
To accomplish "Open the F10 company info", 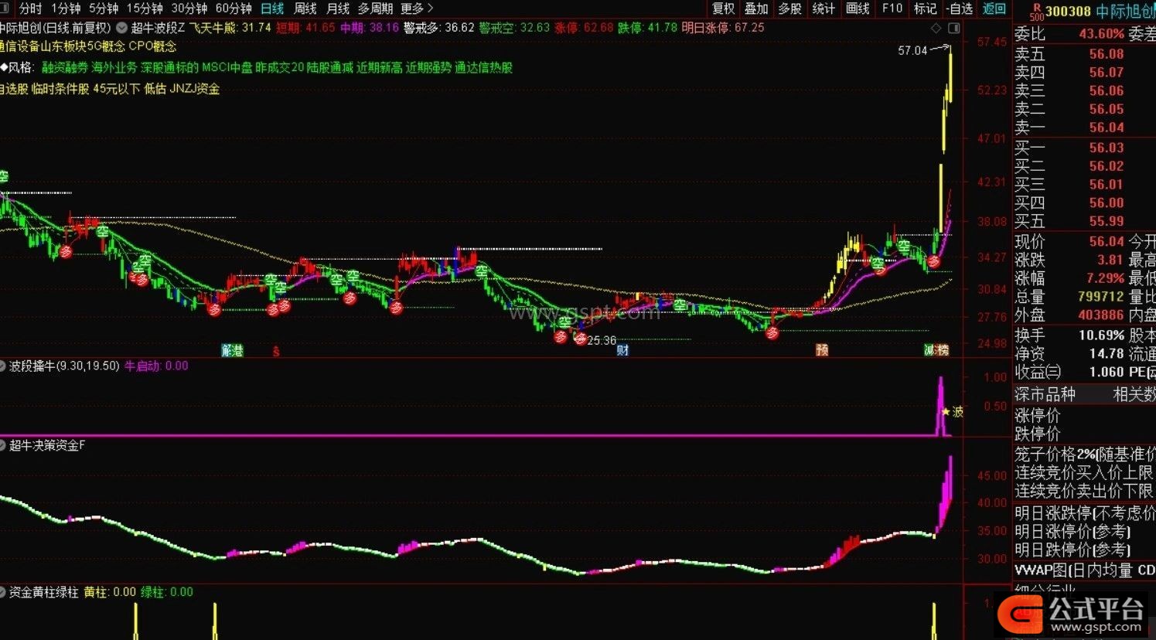I will 892,9.
